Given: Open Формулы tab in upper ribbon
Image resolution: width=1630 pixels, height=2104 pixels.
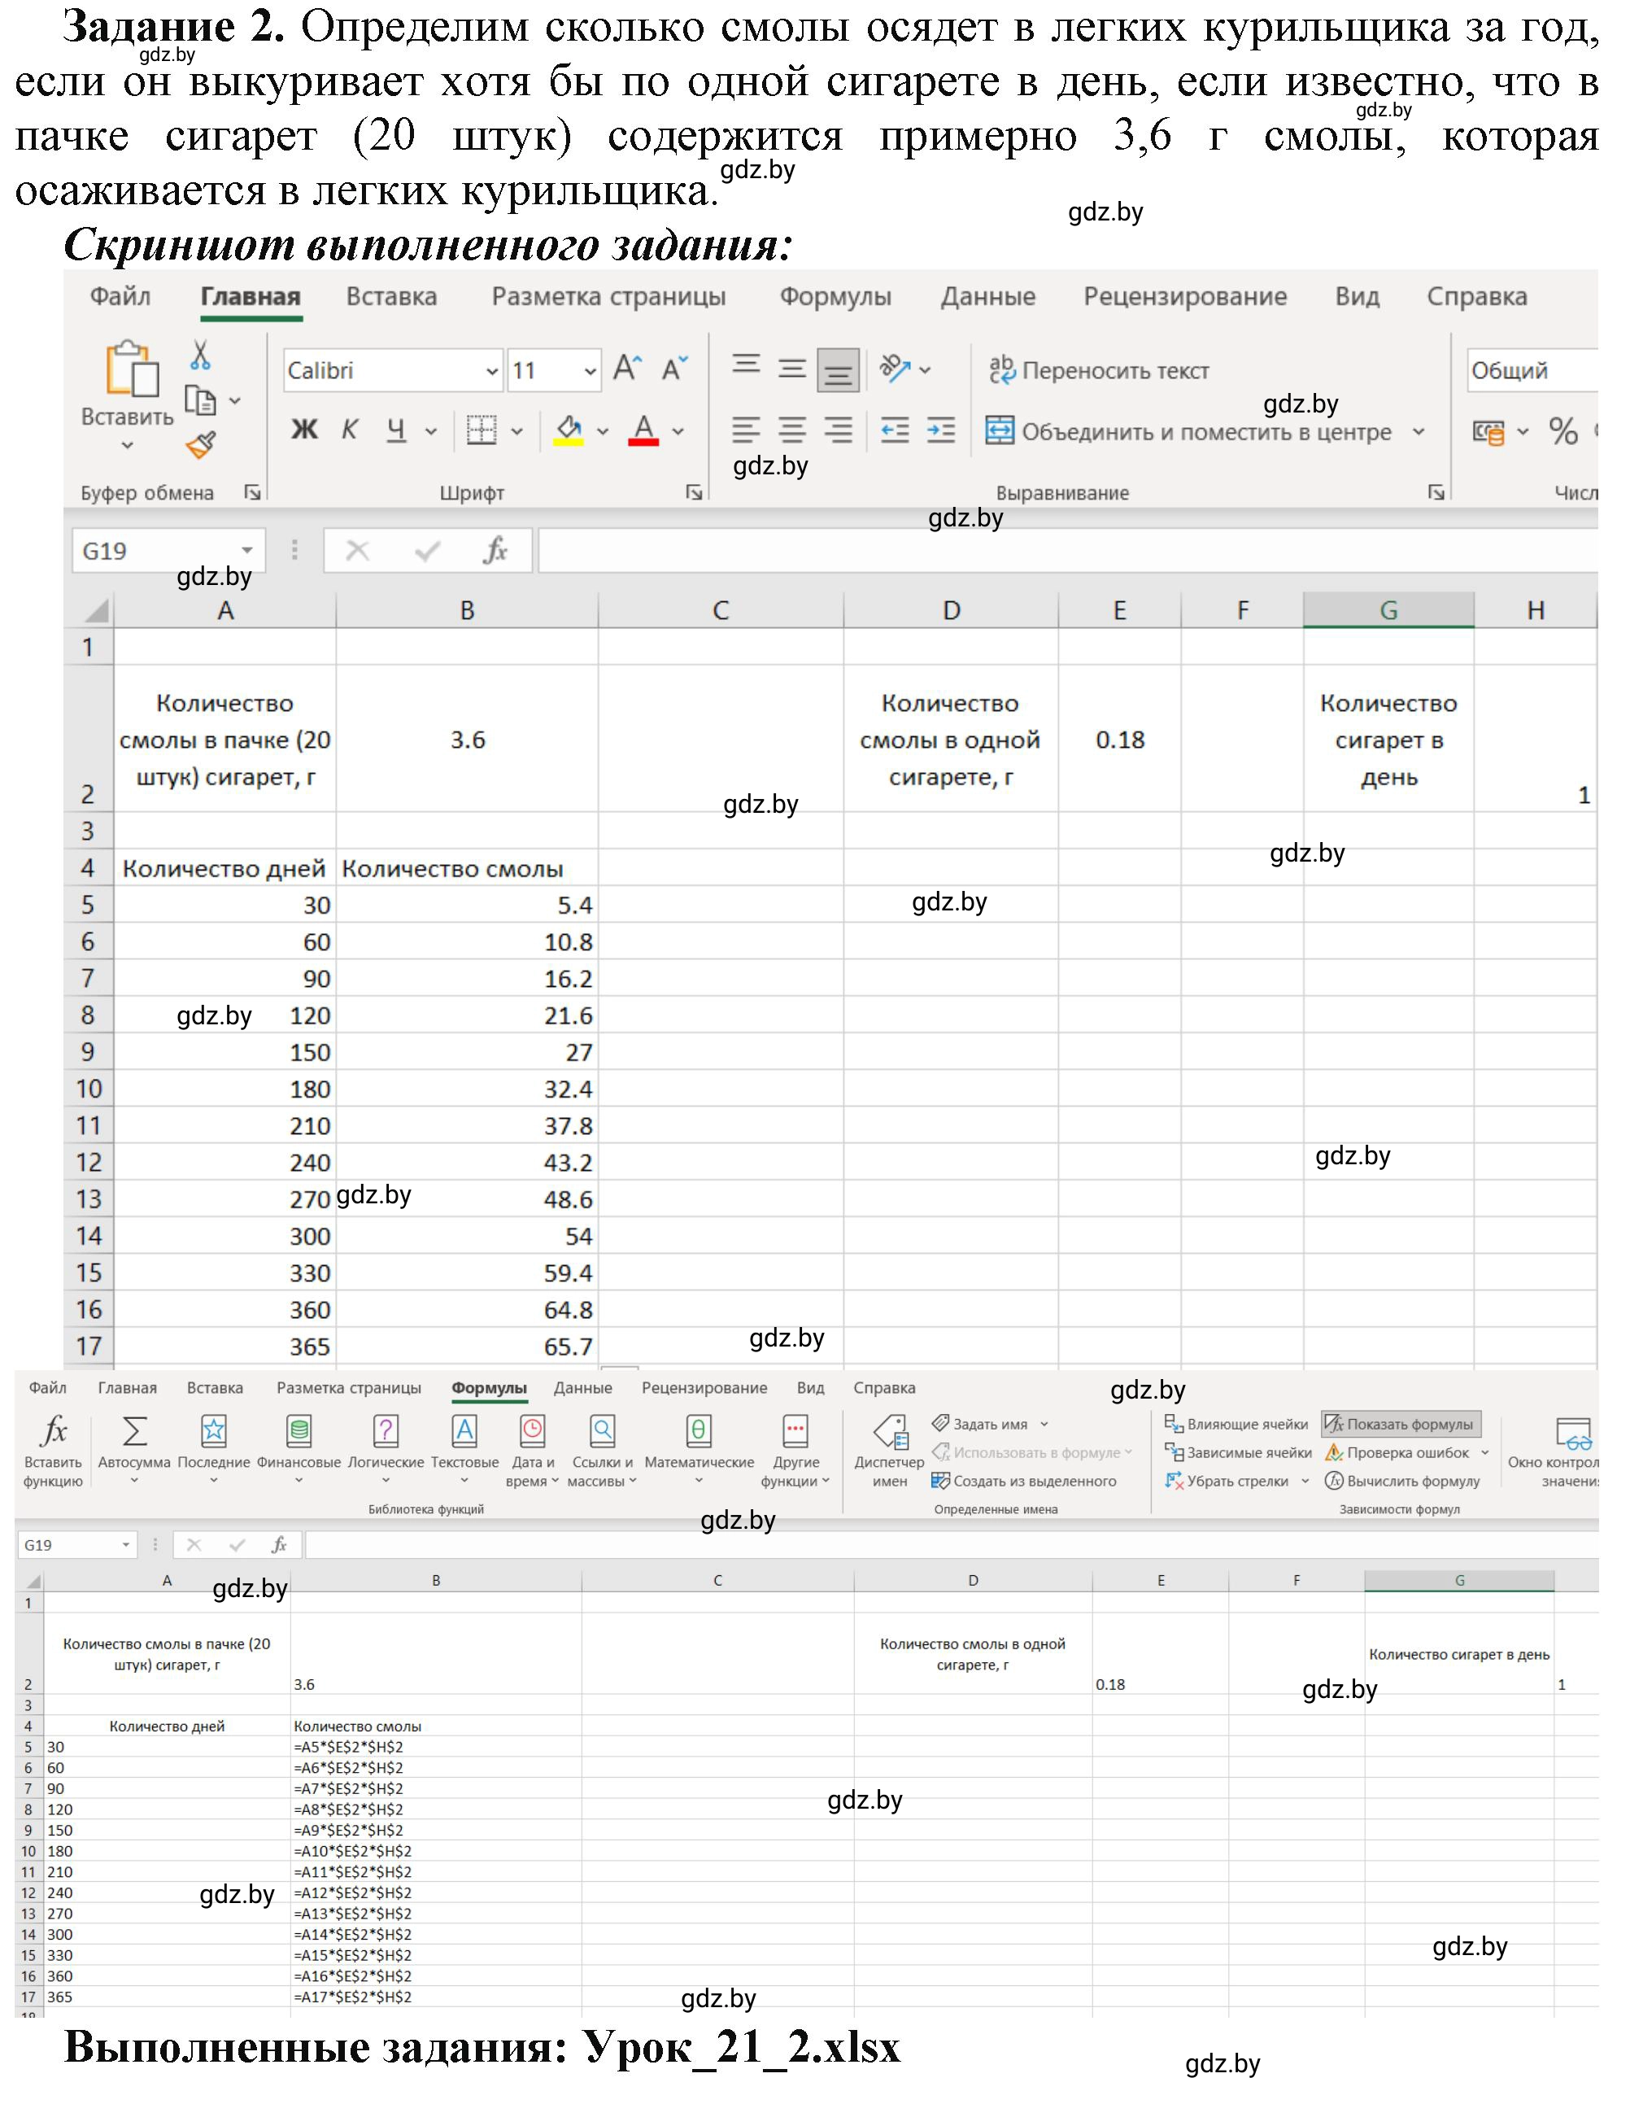Looking at the screenshot, I should 835,297.
